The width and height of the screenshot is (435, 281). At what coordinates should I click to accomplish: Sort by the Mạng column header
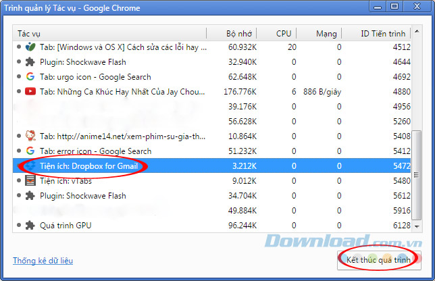pyautogui.click(x=319, y=34)
